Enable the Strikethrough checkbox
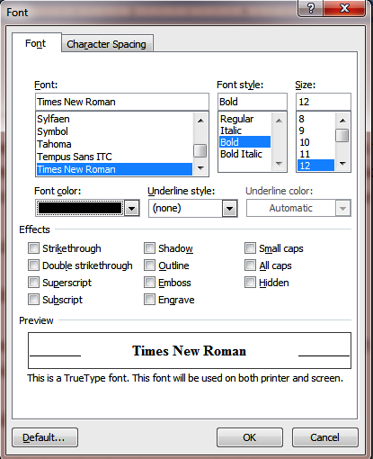Viewport: 373px width, 459px height. coord(33,248)
